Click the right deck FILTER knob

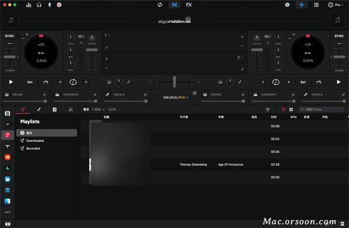[257, 38]
